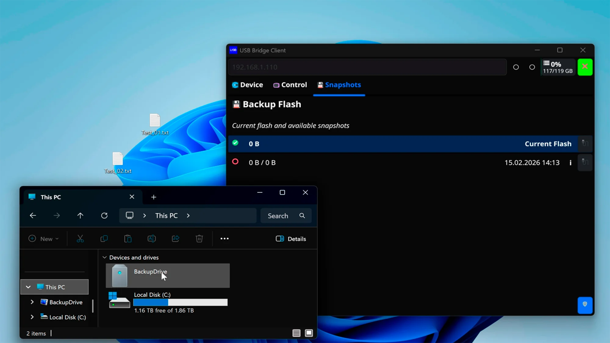The image size is (610, 343).
Task: Collapse the Devices and drives section
Action: (x=105, y=257)
